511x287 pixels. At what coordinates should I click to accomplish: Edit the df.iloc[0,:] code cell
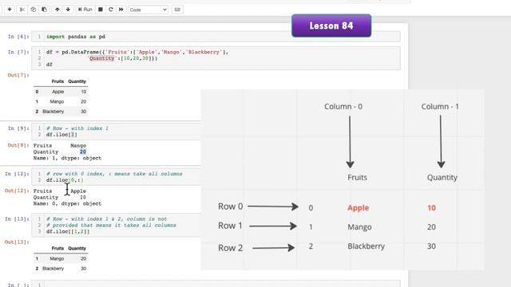(117, 177)
